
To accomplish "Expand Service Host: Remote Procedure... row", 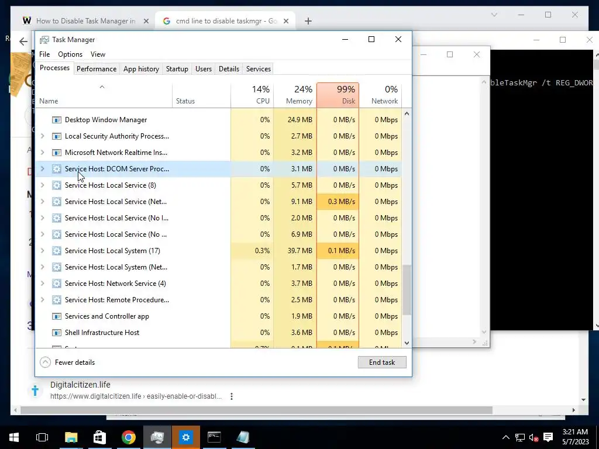I will click(x=42, y=300).
